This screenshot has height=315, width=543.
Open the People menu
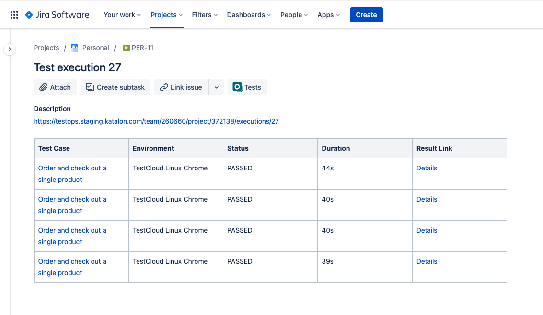(294, 15)
